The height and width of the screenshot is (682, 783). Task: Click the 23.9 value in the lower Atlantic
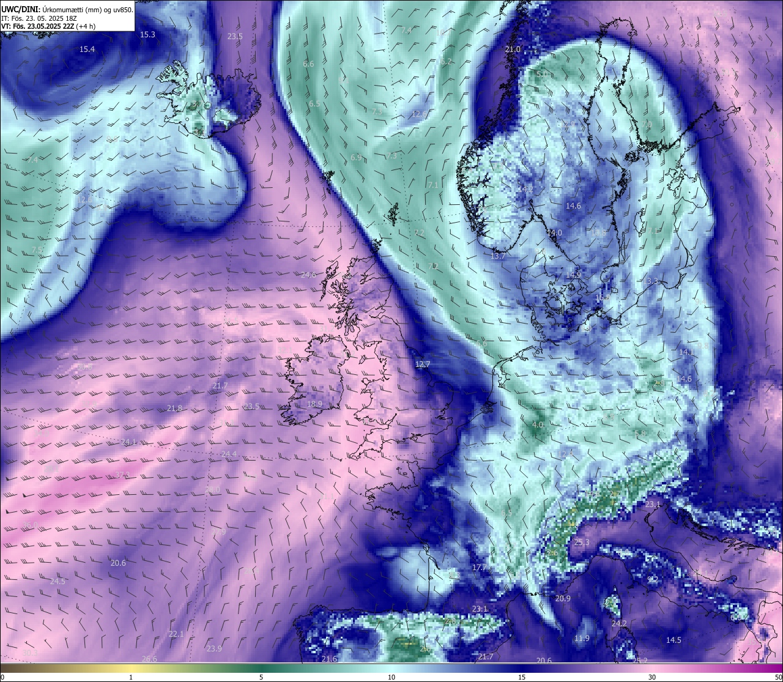click(214, 649)
